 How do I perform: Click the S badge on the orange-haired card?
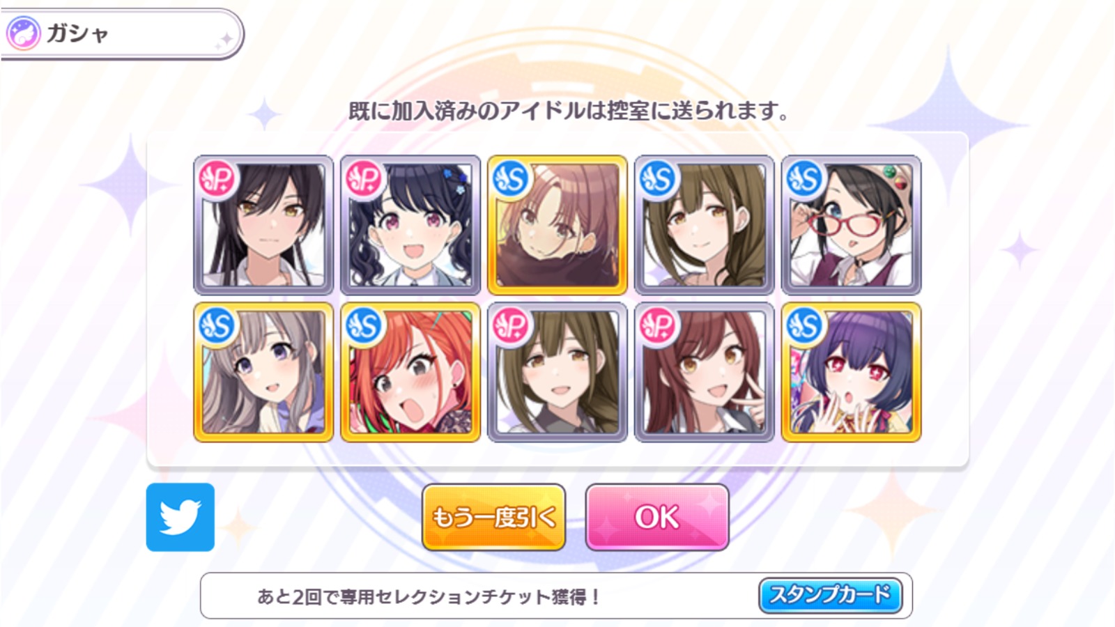[x=364, y=326]
